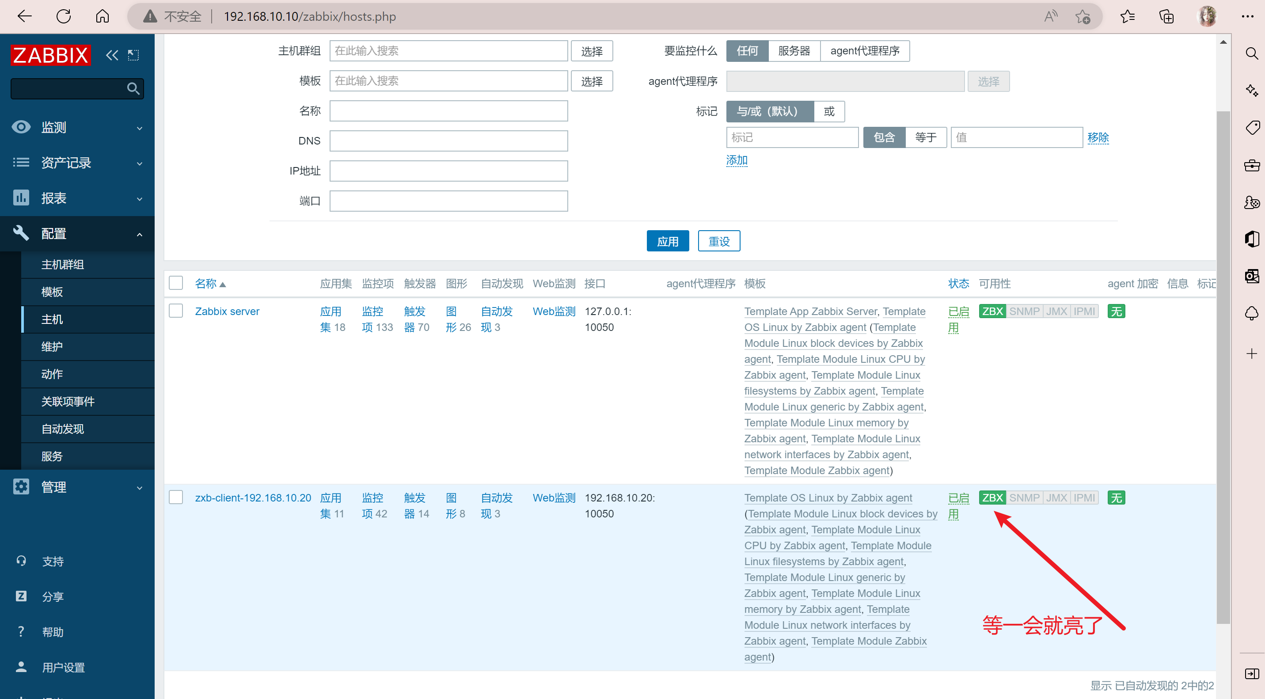Expand the 管理 menu section
This screenshot has width=1265, height=699.
[x=77, y=487]
